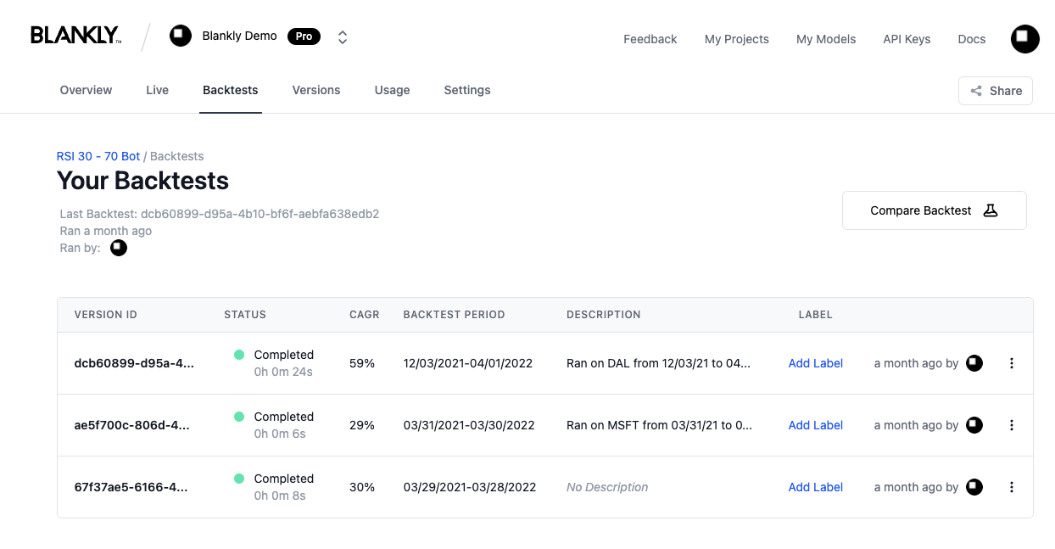Click the green Completed status dot for dcb60899 backtest
This screenshot has height=549, width=1055.
[x=241, y=356]
